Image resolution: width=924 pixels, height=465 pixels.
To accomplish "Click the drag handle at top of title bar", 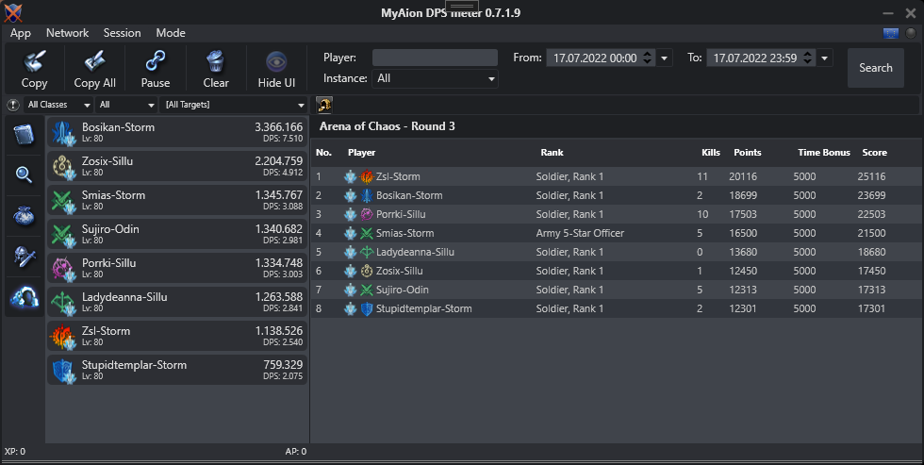I will pyautogui.click(x=462, y=6).
